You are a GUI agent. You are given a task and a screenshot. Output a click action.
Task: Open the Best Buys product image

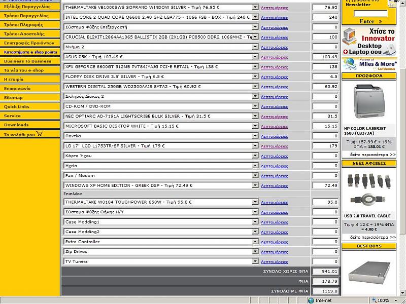pyautogui.click(x=369, y=272)
